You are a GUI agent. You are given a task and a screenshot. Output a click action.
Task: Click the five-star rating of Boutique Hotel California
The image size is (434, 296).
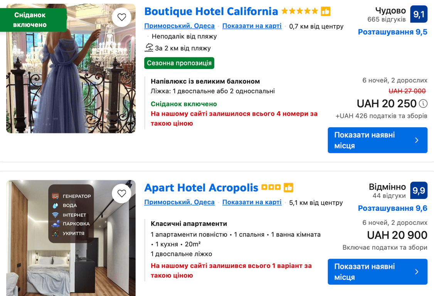(299, 12)
